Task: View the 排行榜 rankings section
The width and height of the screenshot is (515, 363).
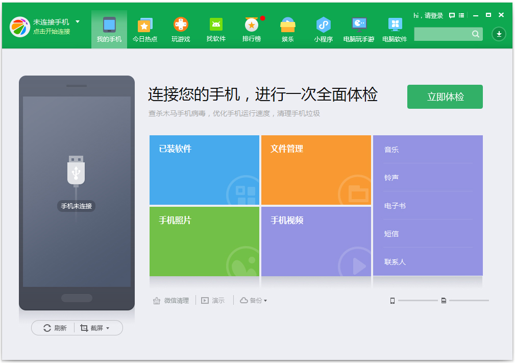Action: [x=252, y=29]
